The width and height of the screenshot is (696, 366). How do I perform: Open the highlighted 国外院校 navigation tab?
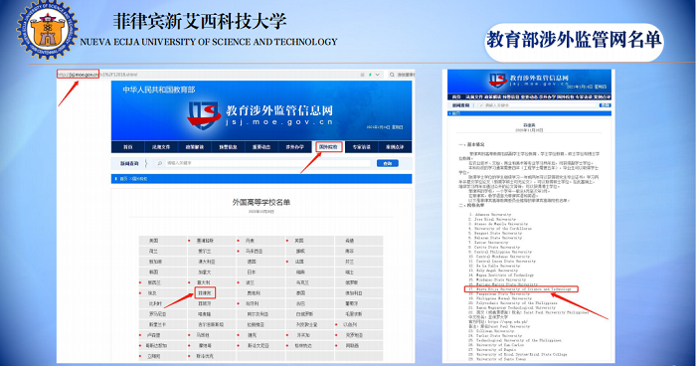point(328,147)
